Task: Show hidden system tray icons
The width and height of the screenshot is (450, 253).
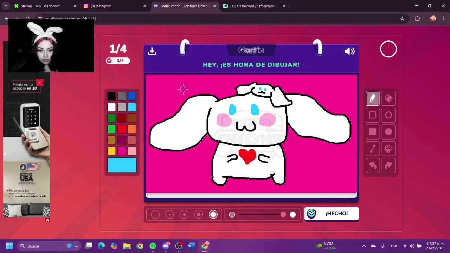Action: coord(364,246)
